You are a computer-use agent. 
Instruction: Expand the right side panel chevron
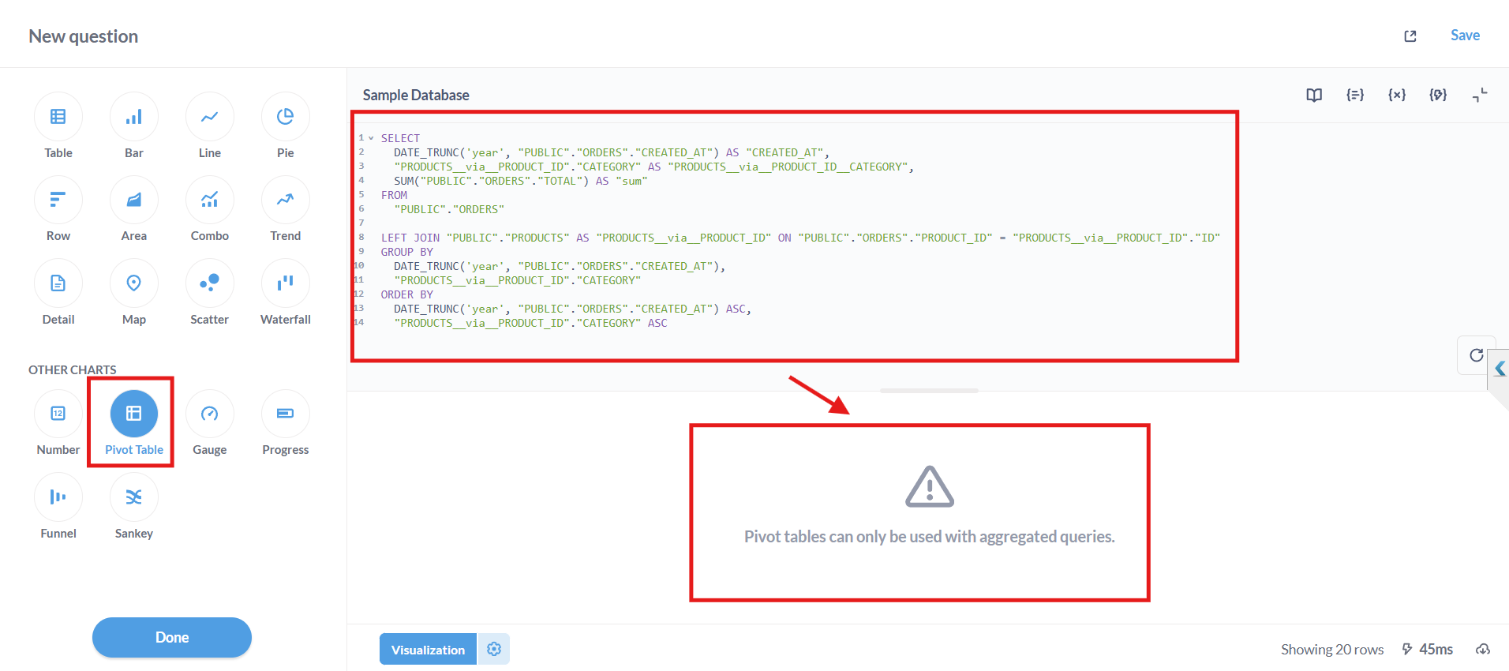click(x=1500, y=369)
